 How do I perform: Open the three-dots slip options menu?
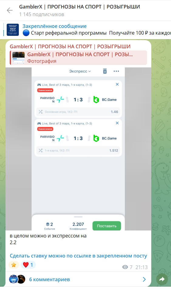[x=116, y=71]
